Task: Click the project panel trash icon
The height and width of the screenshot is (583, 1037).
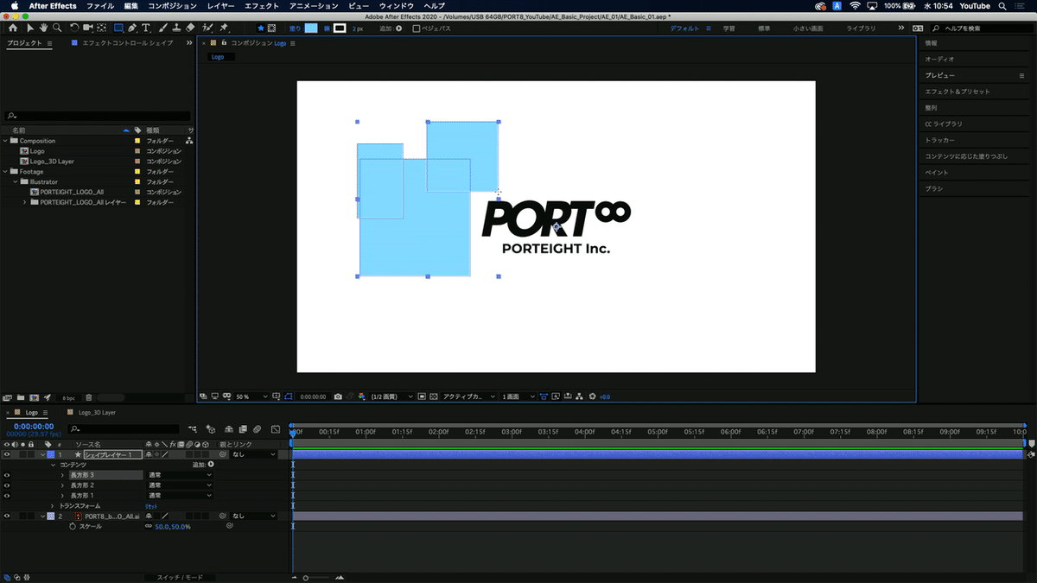Action: (x=89, y=397)
